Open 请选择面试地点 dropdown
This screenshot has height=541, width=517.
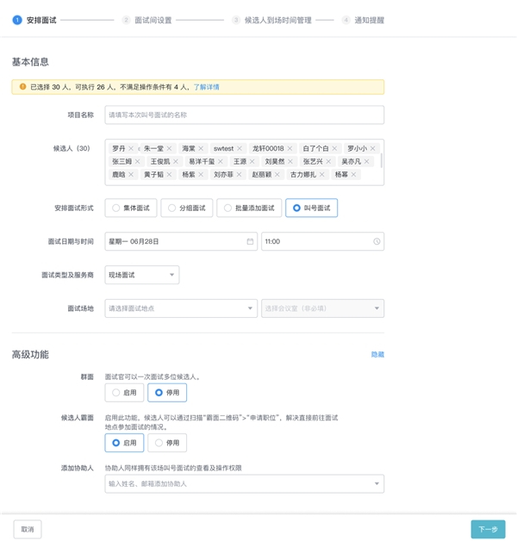tap(181, 308)
